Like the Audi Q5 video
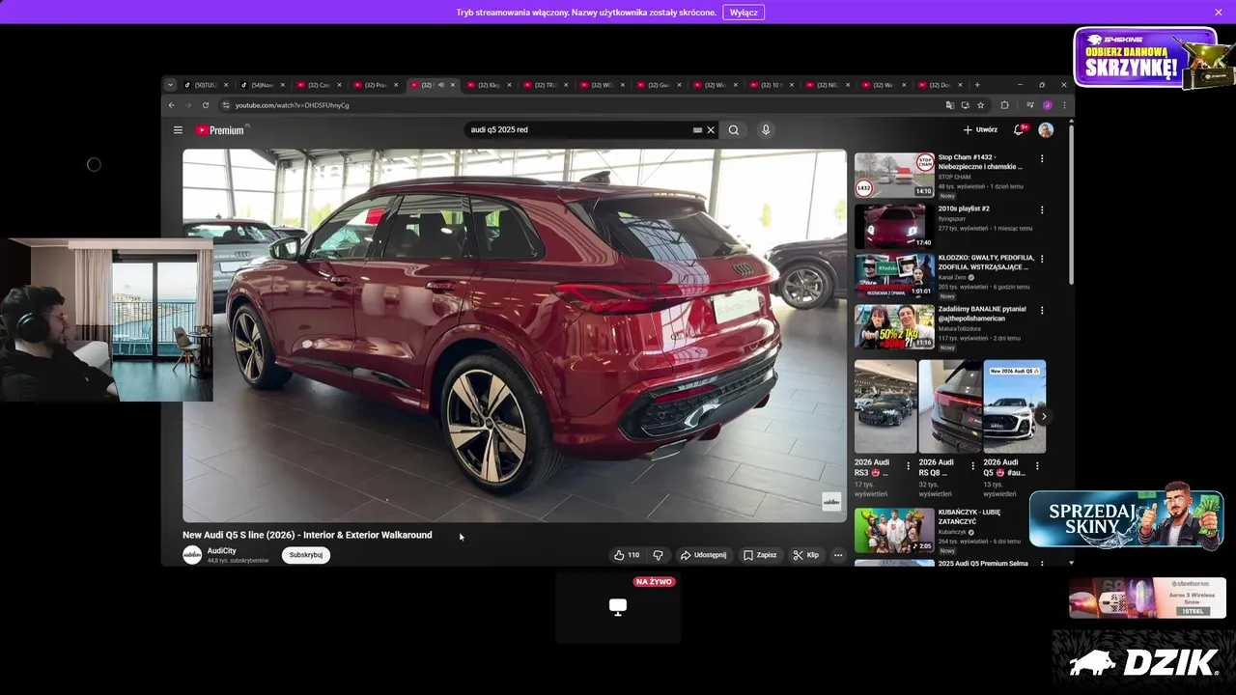 627,555
